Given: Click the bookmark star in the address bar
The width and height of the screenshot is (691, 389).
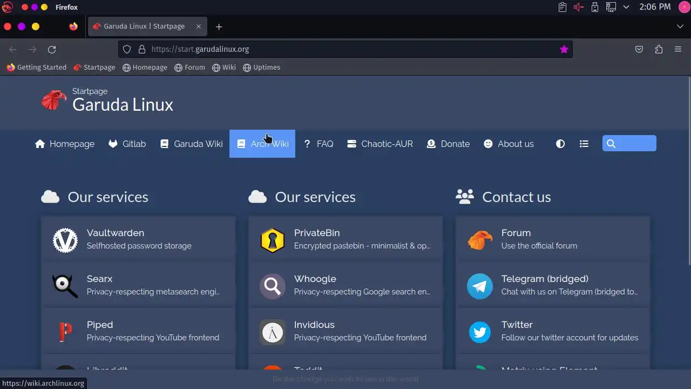Looking at the screenshot, I should tap(564, 49).
